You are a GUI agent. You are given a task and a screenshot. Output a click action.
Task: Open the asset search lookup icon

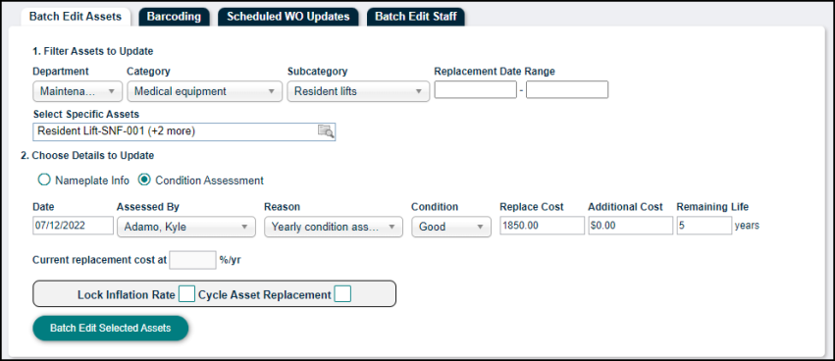point(326,131)
